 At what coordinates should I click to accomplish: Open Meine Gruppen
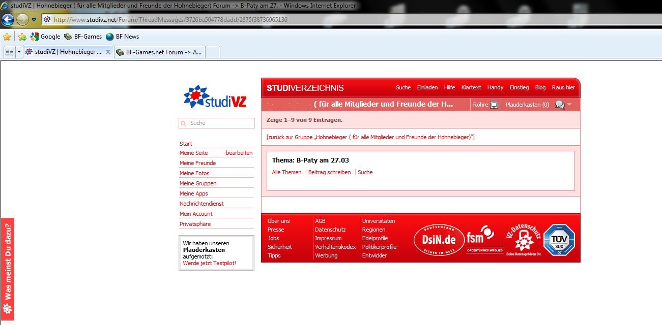(x=198, y=183)
